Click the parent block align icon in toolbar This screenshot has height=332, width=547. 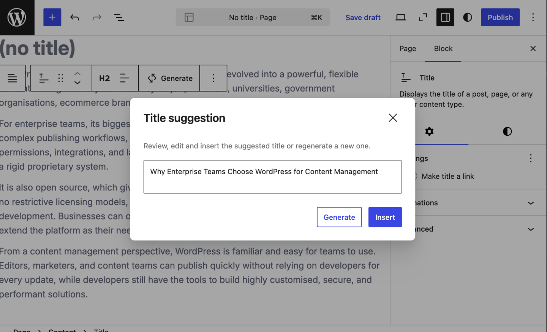[x=12, y=78]
